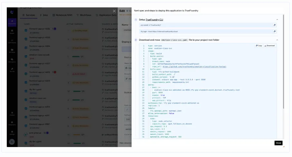This screenshot has width=292, height=157.
Task: Open frontend-app-pr-4027 service
Action: click(x=40, y=63)
